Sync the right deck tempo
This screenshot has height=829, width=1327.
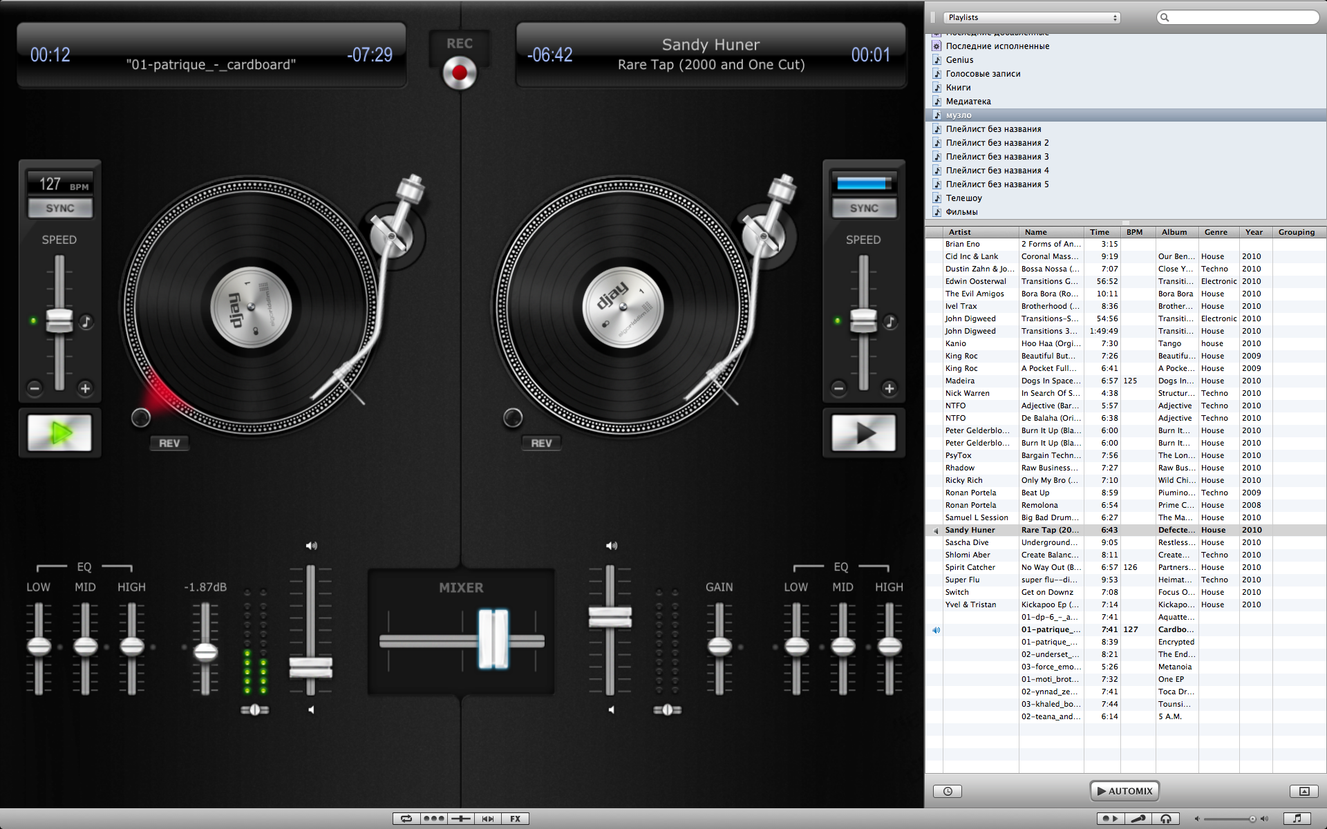pyautogui.click(x=864, y=208)
